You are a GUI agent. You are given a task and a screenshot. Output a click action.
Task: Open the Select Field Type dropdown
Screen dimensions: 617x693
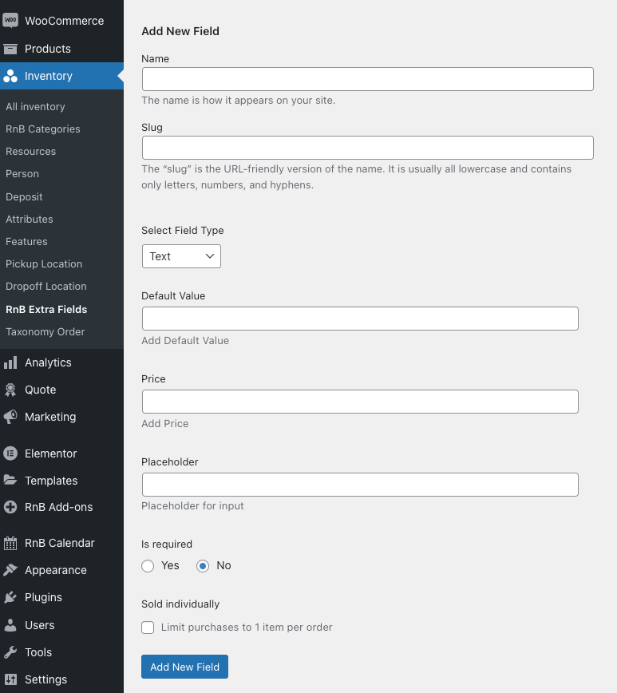tap(181, 256)
